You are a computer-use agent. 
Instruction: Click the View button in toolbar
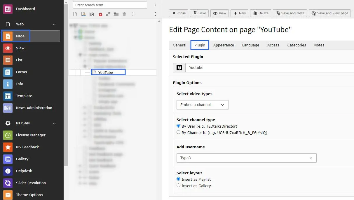tap(220, 13)
